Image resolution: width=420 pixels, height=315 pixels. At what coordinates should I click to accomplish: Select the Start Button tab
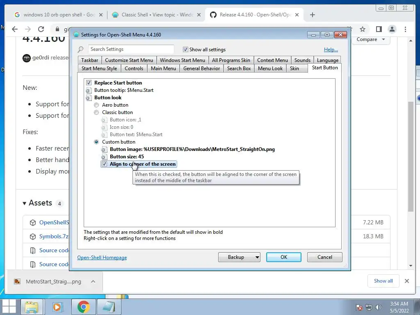click(x=325, y=68)
